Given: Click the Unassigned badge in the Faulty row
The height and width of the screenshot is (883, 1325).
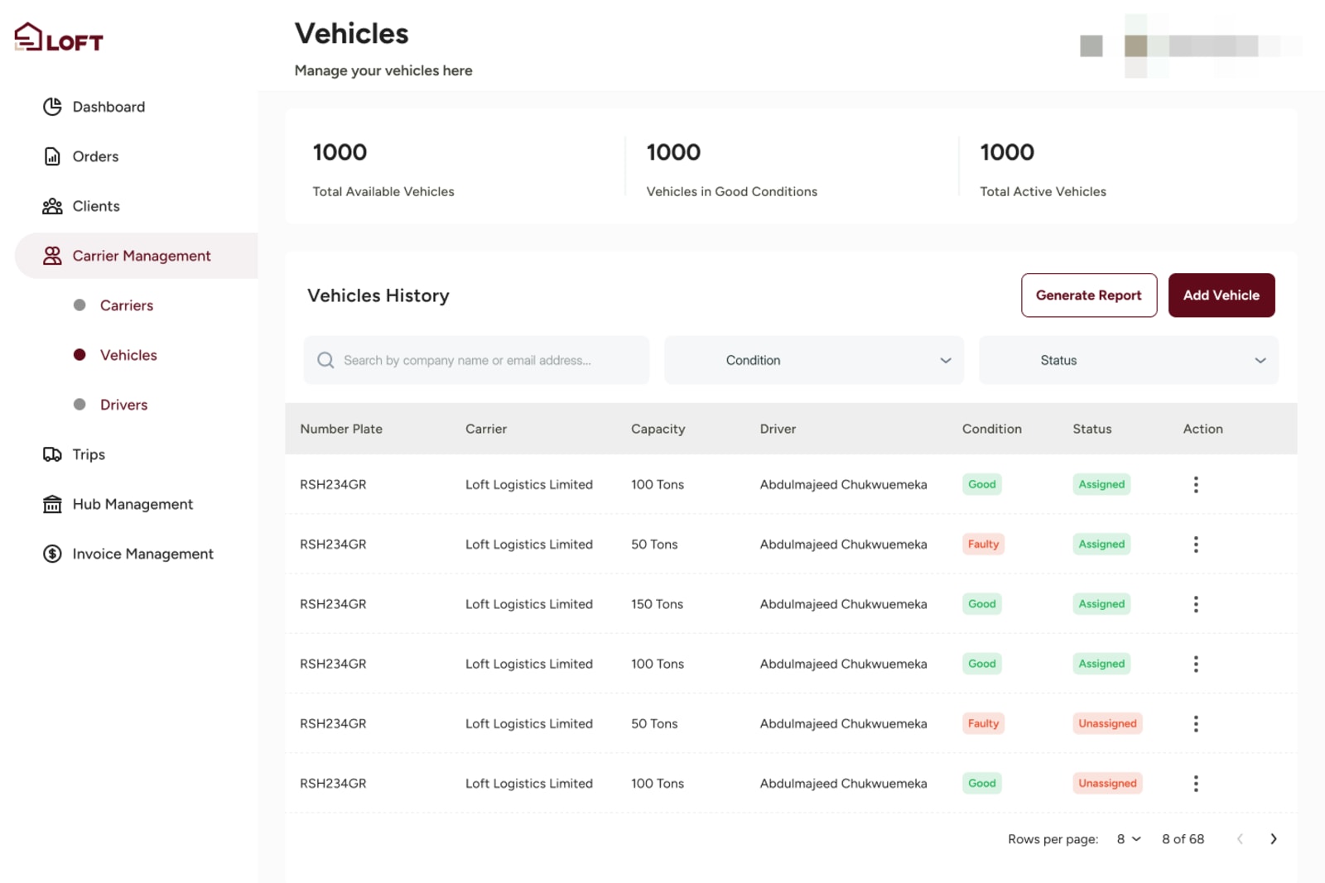Looking at the screenshot, I should click(1107, 723).
